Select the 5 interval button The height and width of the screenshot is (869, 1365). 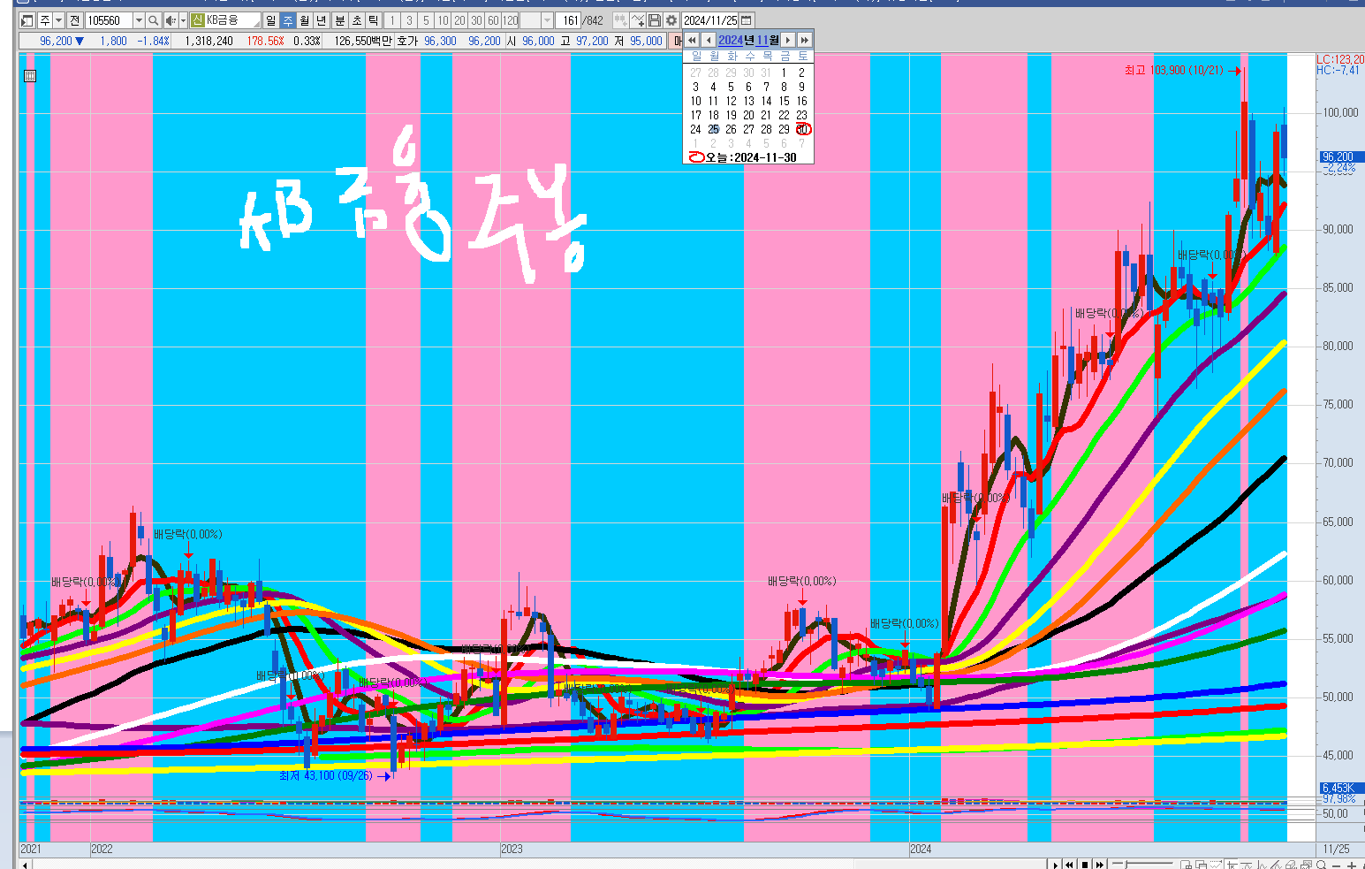426,20
